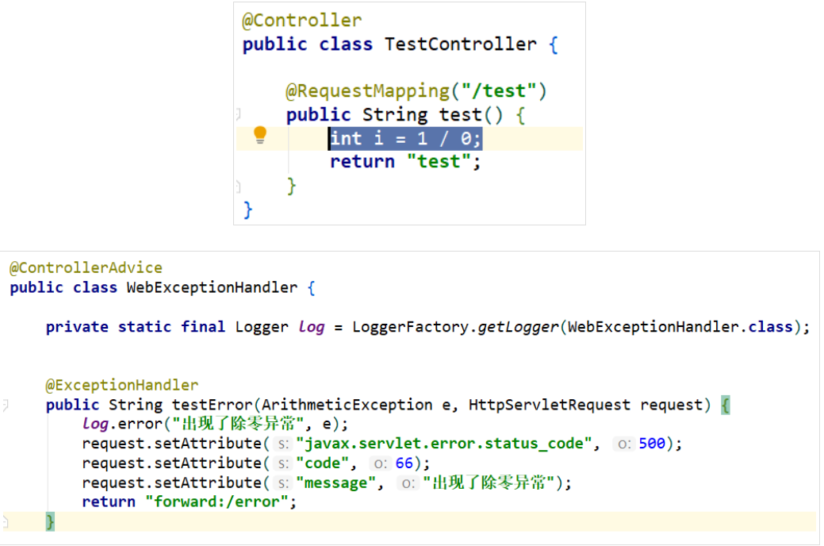The image size is (824, 546).
Task: Collapse the testError method fold marker
Action: 6,405
